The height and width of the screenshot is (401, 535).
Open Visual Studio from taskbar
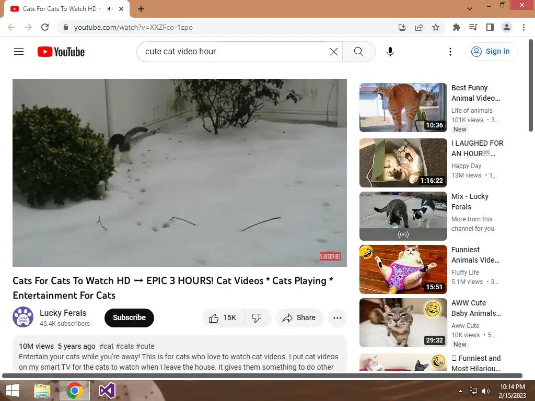click(x=107, y=391)
